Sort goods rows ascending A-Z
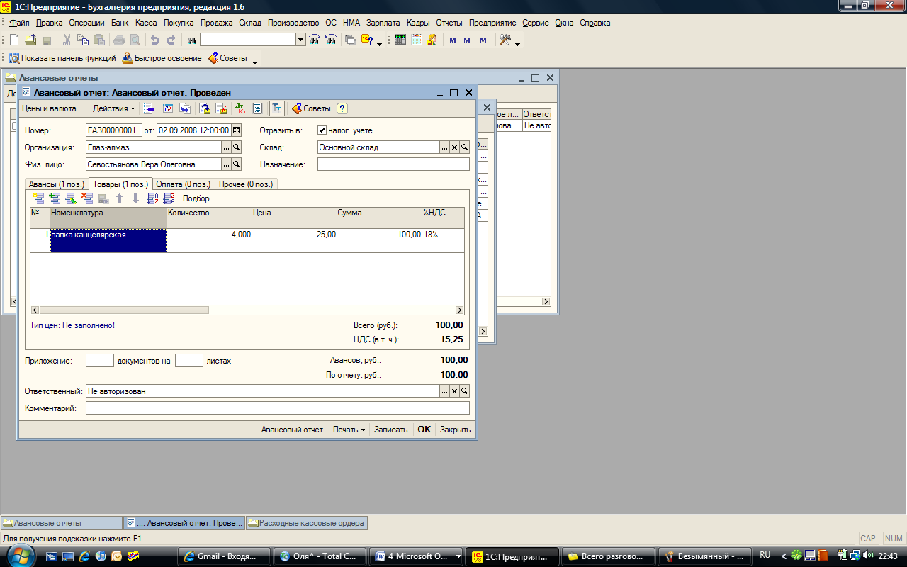The image size is (907, 567). click(x=152, y=198)
